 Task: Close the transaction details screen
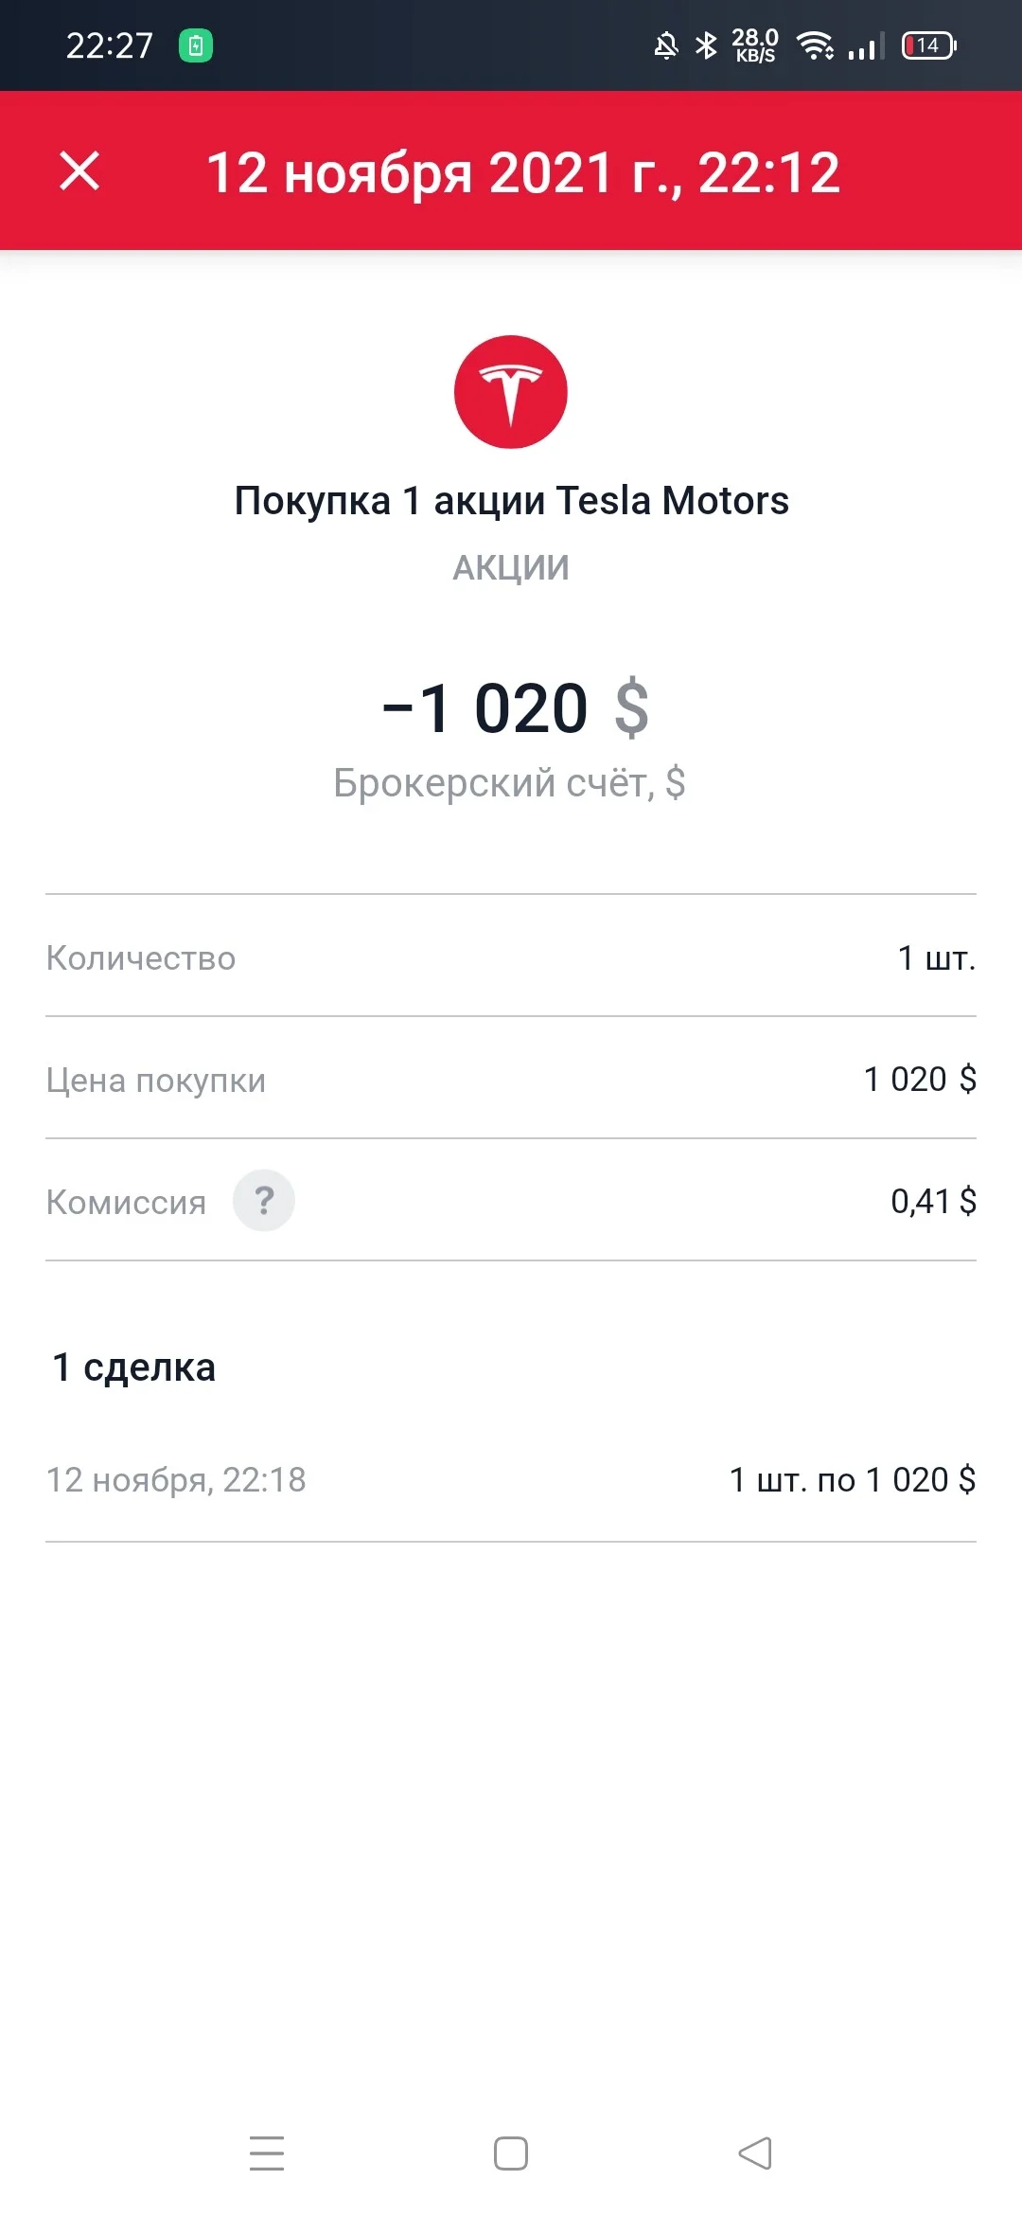pyautogui.click(x=79, y=171)
